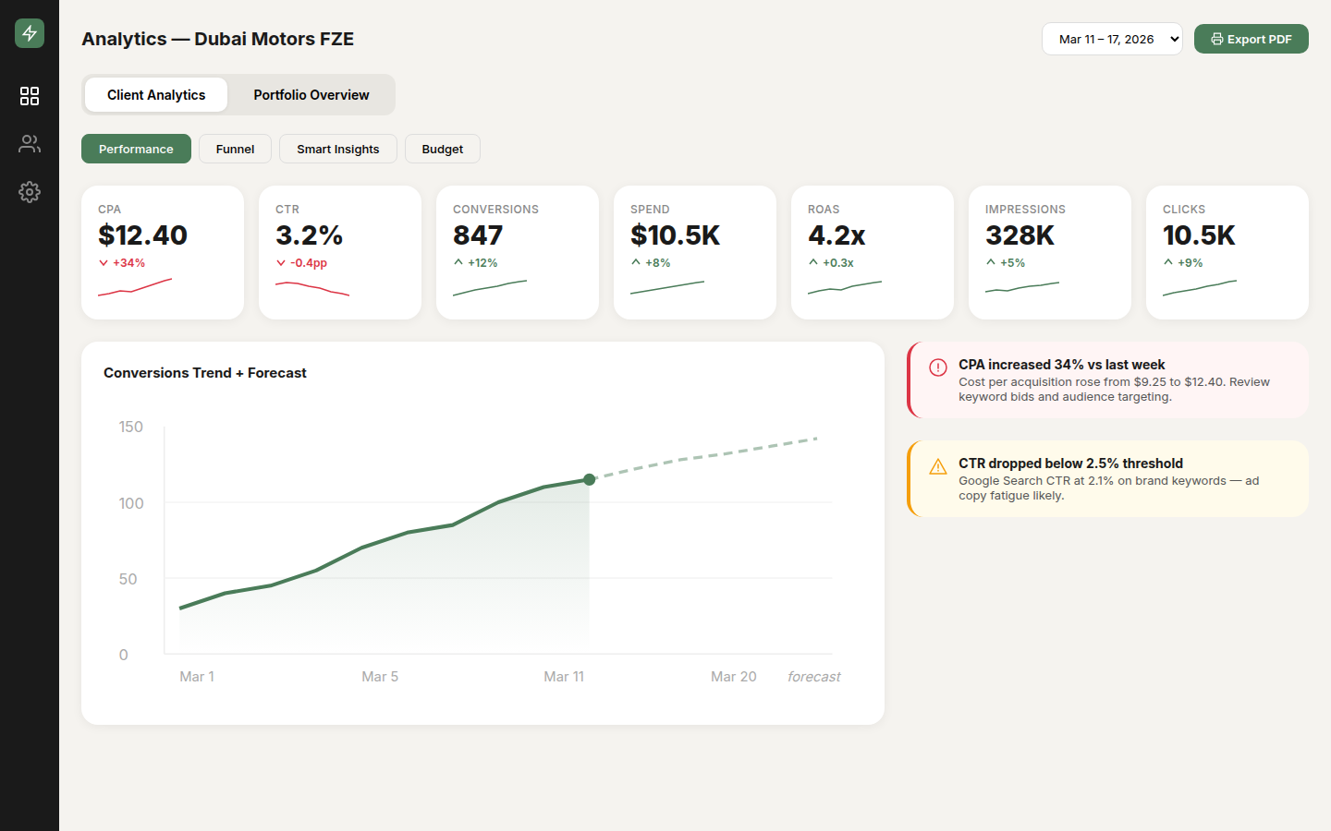
Task: Open the Smart Insights sub-tab
Action: point(338,149)
